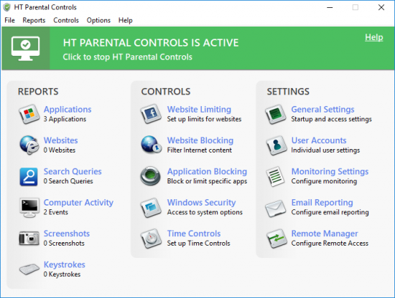Open the Help menu in menu bar

126,20
